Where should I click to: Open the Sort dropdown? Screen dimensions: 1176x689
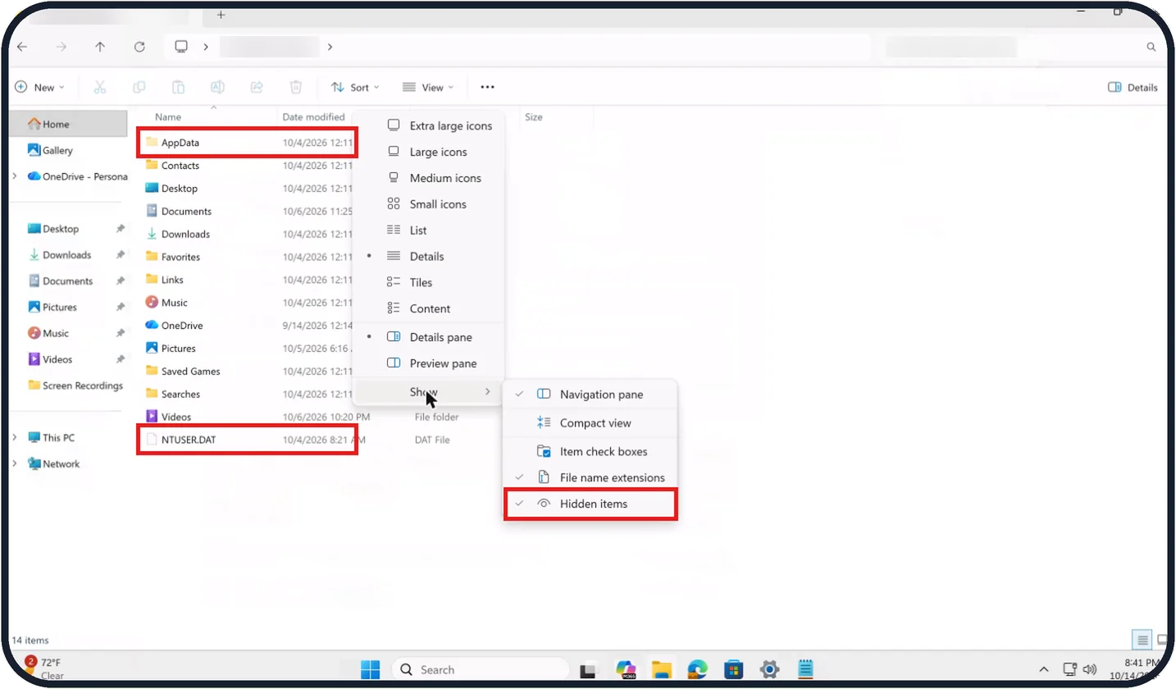click(x=355, y=87)
